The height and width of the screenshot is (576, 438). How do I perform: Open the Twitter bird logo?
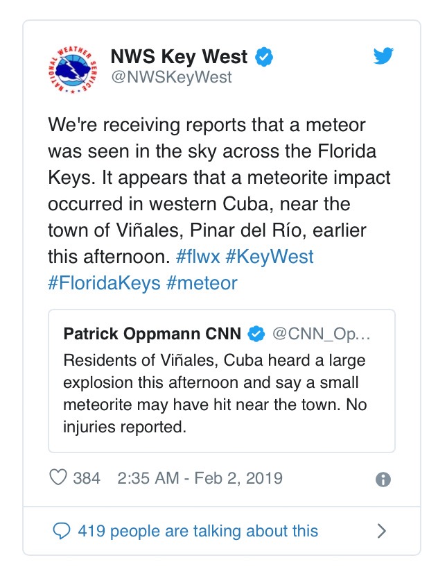[x=383, y=57]
